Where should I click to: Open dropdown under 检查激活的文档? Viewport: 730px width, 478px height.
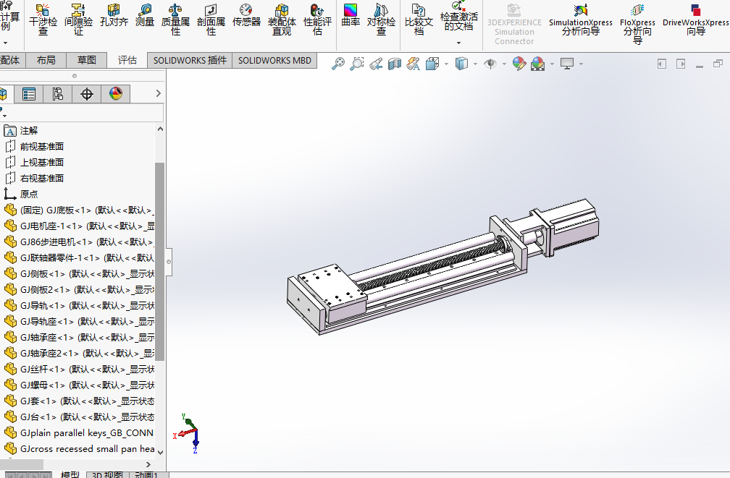pos(458,43)
